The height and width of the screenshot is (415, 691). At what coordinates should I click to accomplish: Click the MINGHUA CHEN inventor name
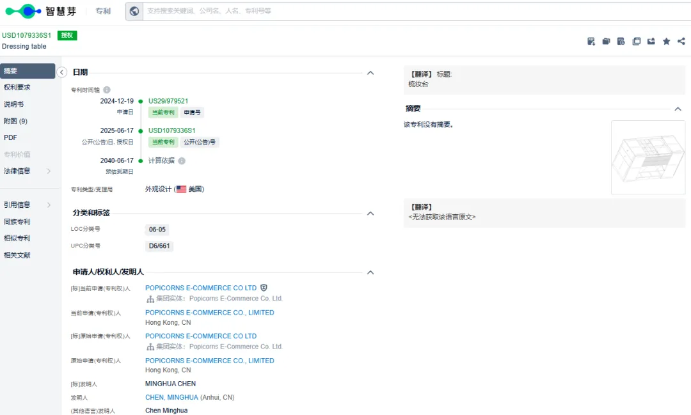click(x=171, y=384)
